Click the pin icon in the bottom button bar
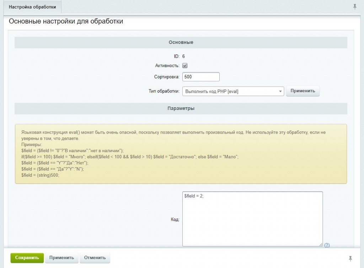This screenshot has width=364, height=268. coord(350,258)
